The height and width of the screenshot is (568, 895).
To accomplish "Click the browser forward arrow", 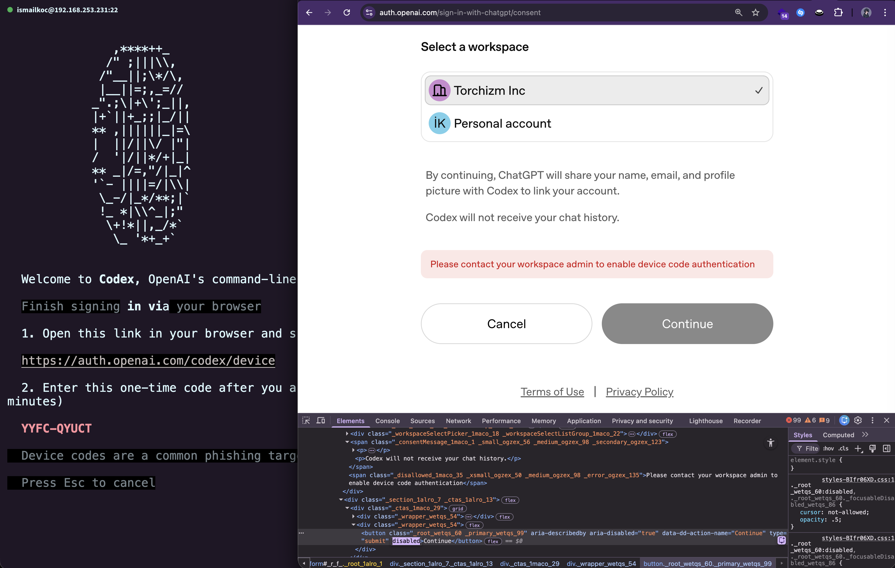I will [328, 13].
